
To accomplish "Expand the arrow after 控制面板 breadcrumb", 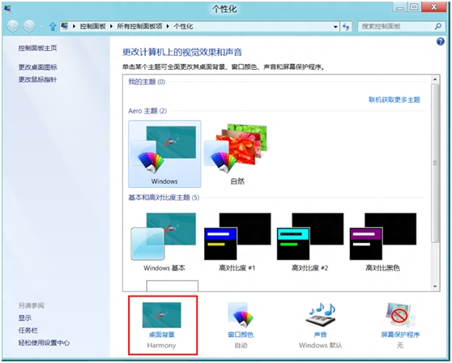I will click(x=111, y=27).
